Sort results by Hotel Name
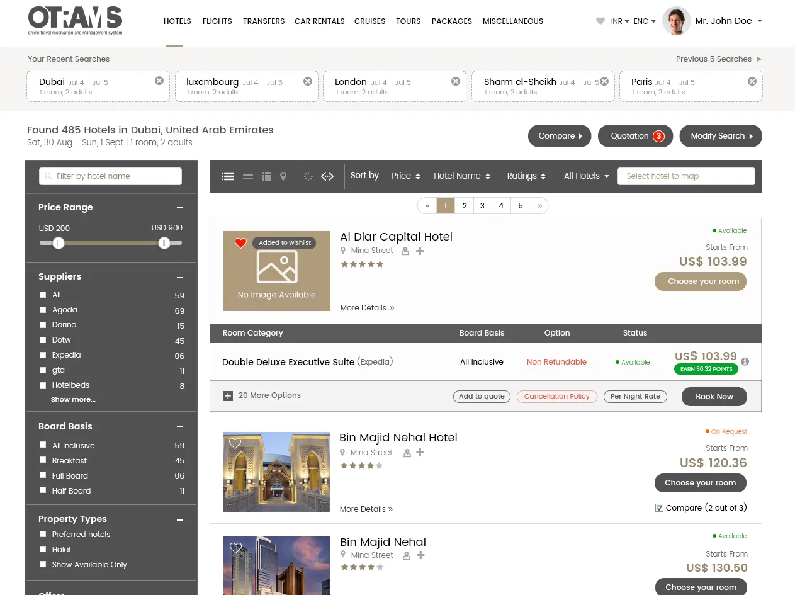This screenshot has width=795, height=595. [461, 176]
